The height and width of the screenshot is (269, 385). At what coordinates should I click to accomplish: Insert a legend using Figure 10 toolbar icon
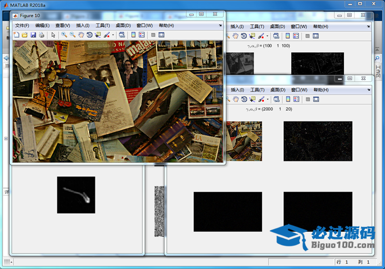[142, 35]
